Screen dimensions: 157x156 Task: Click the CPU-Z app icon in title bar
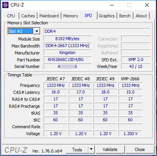[x=5, y=5]
